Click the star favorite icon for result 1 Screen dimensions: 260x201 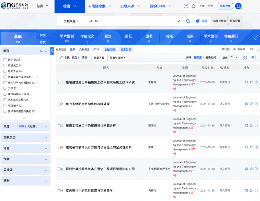tap(251, 82)
